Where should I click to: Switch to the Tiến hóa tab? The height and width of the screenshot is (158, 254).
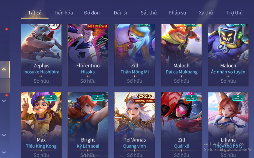pos(63,13)
